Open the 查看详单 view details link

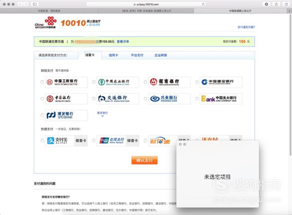123,41
